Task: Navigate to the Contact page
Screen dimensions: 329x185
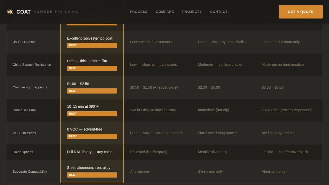Action: click(x=218, y=12)
